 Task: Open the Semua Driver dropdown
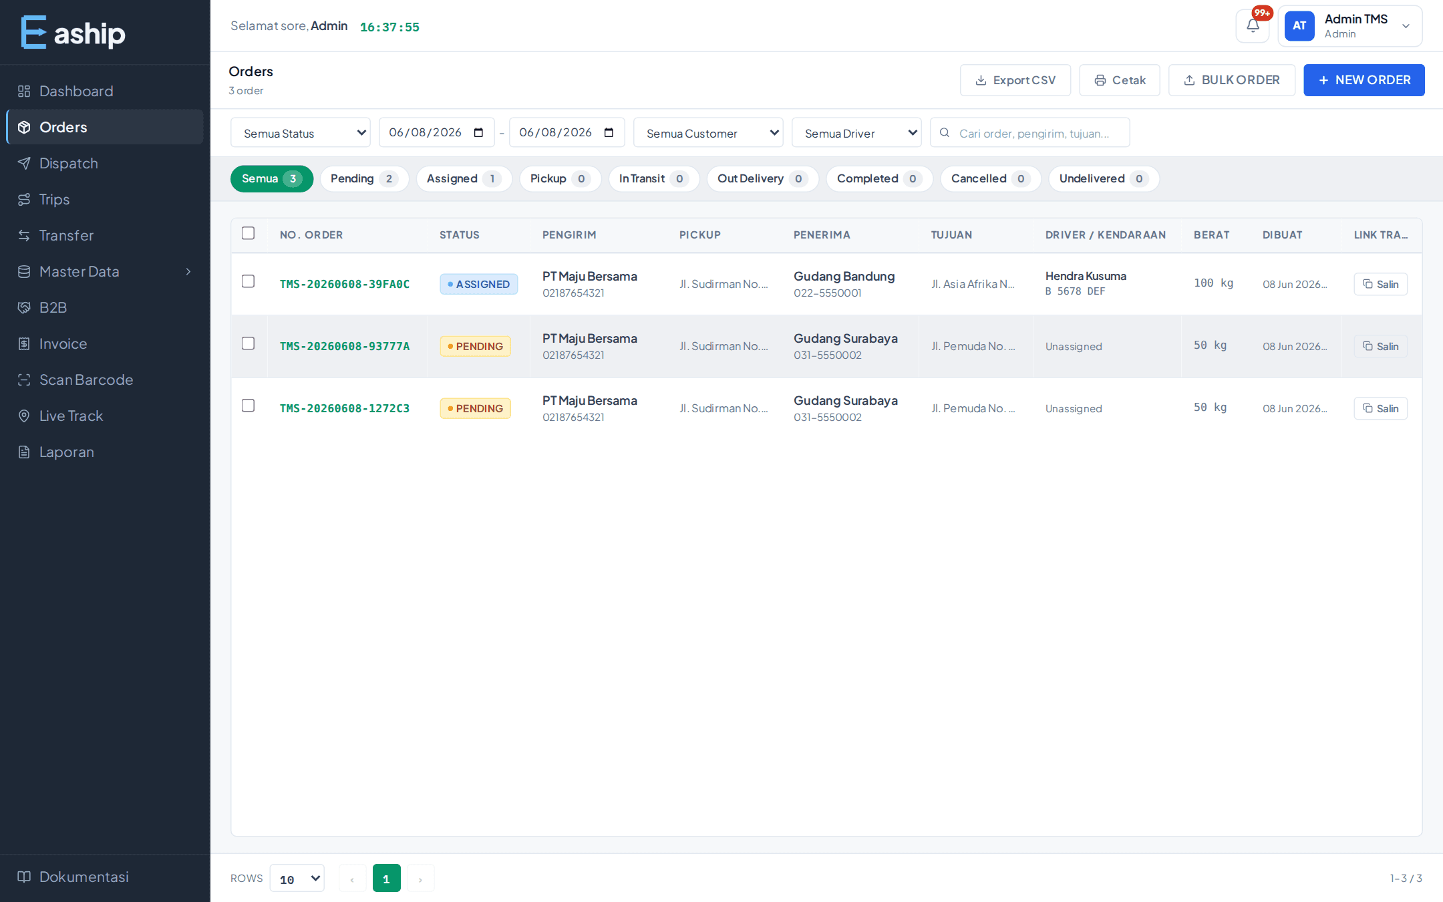pyautogui.click(x=856, y=132)
